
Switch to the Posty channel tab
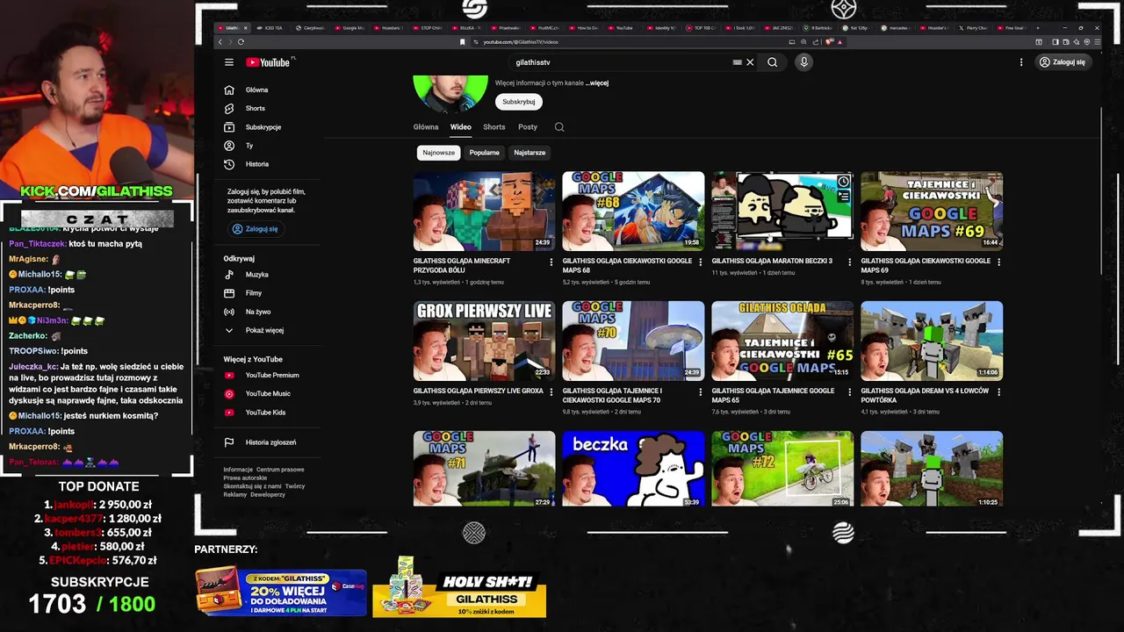tap(528, 126)
